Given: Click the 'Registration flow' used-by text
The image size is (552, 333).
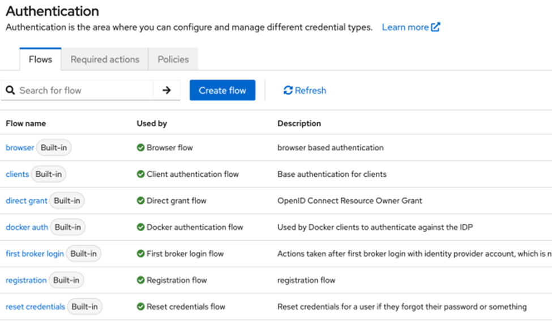Looking at the screenshot, I should click(x=177, y=280).
